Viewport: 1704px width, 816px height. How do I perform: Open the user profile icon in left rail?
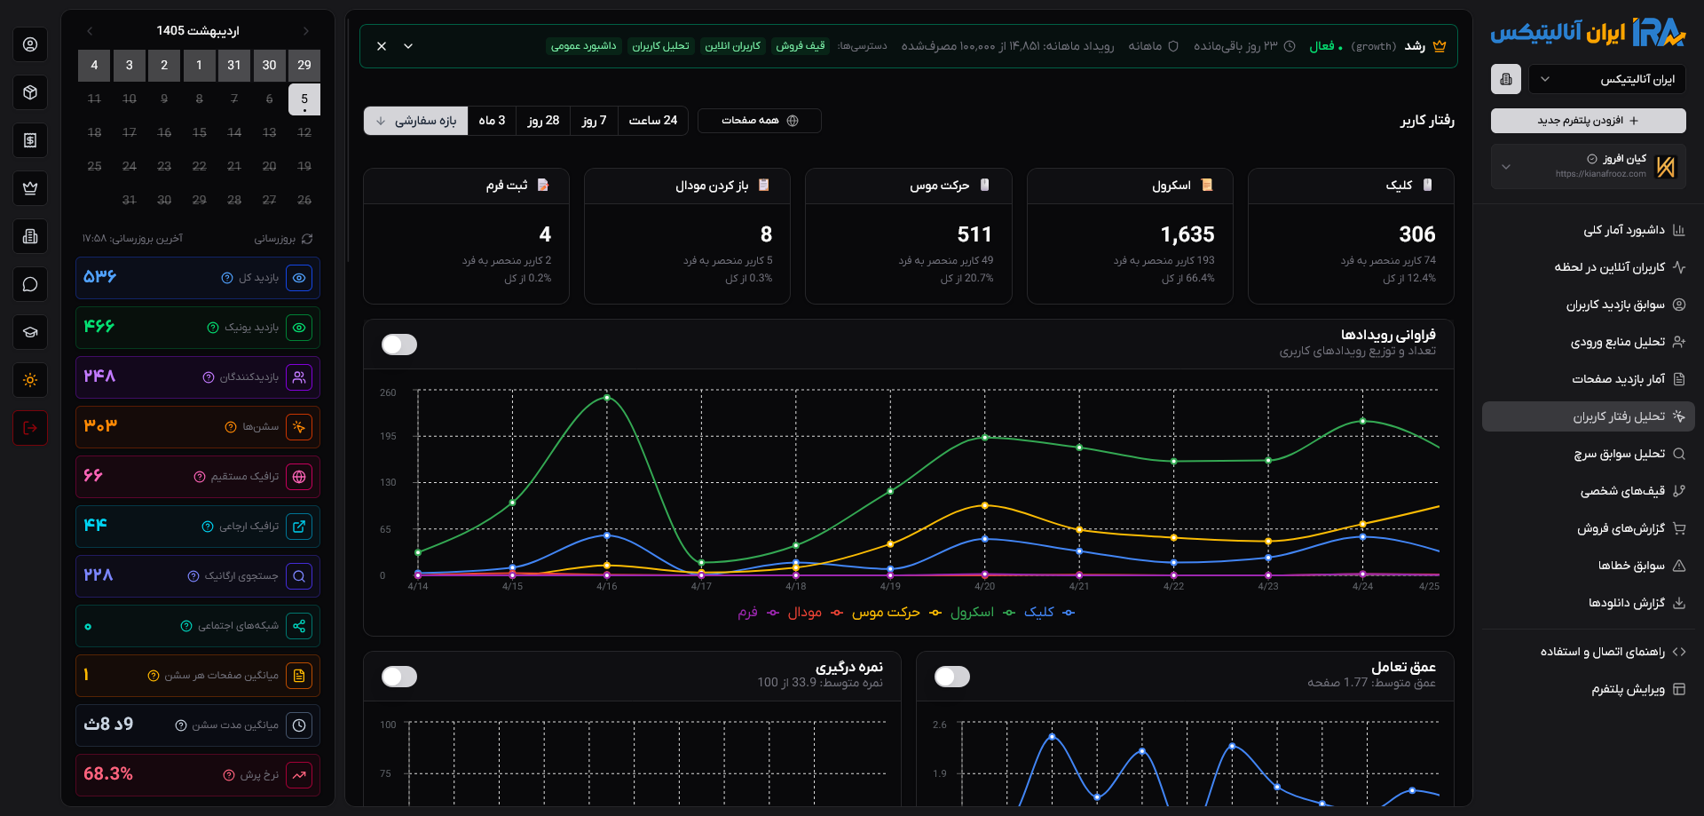tap(30, 44)
